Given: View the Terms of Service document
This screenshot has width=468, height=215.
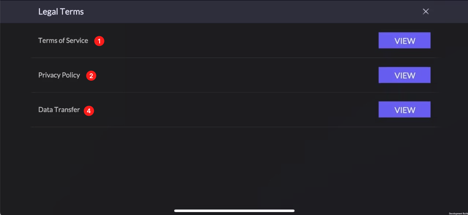Looking at the screenshot, I should click(x=404, y=41).
